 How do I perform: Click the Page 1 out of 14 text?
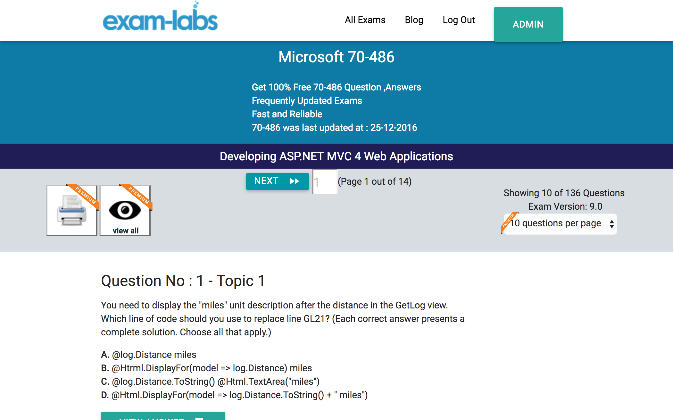pos(375,181)
